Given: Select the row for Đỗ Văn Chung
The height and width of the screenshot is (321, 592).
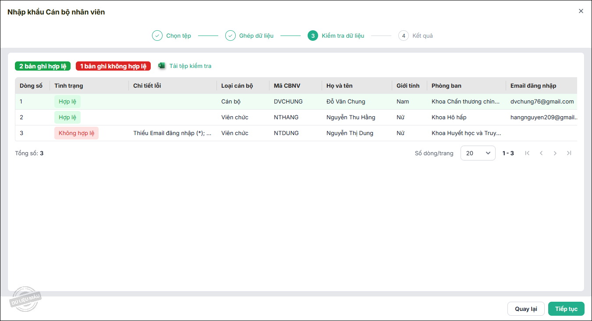Looking at the screenshot, I should pyautogui.click(x=346, y=102).
